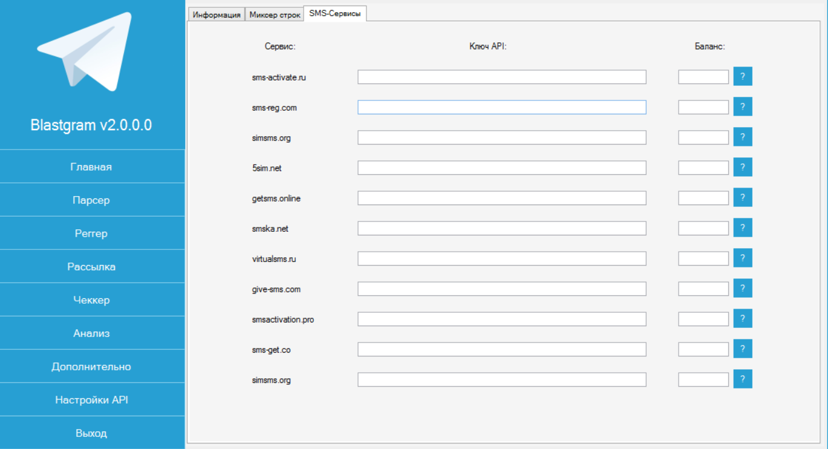Image resolution: width=828 pixels, height=449 pixels.
Task: Switch to the Информация tab
Action: tap(217, 15)
